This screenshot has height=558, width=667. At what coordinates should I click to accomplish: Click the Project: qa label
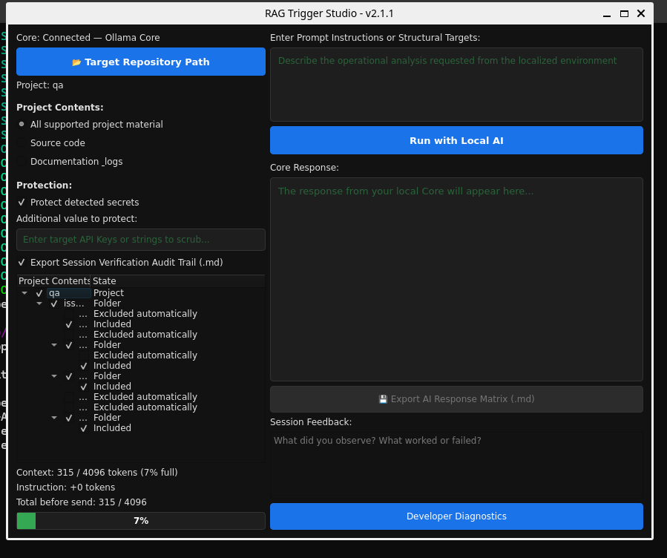click(x=39, y=85)
